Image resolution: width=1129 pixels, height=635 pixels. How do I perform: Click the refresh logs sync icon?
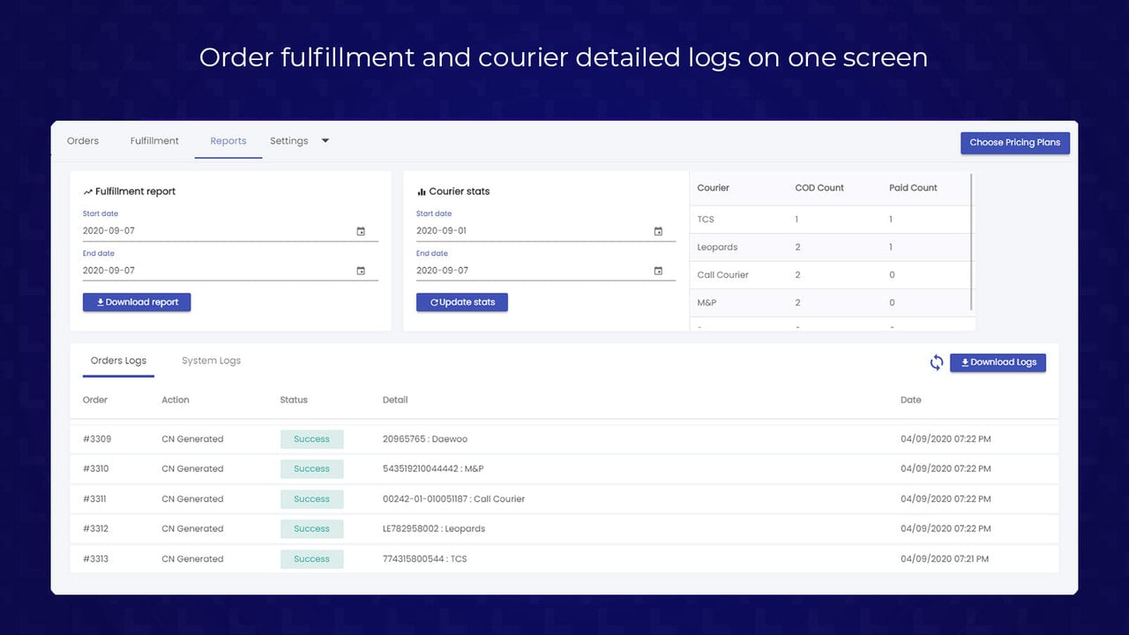pyautogui.click(x=937, y=362)
